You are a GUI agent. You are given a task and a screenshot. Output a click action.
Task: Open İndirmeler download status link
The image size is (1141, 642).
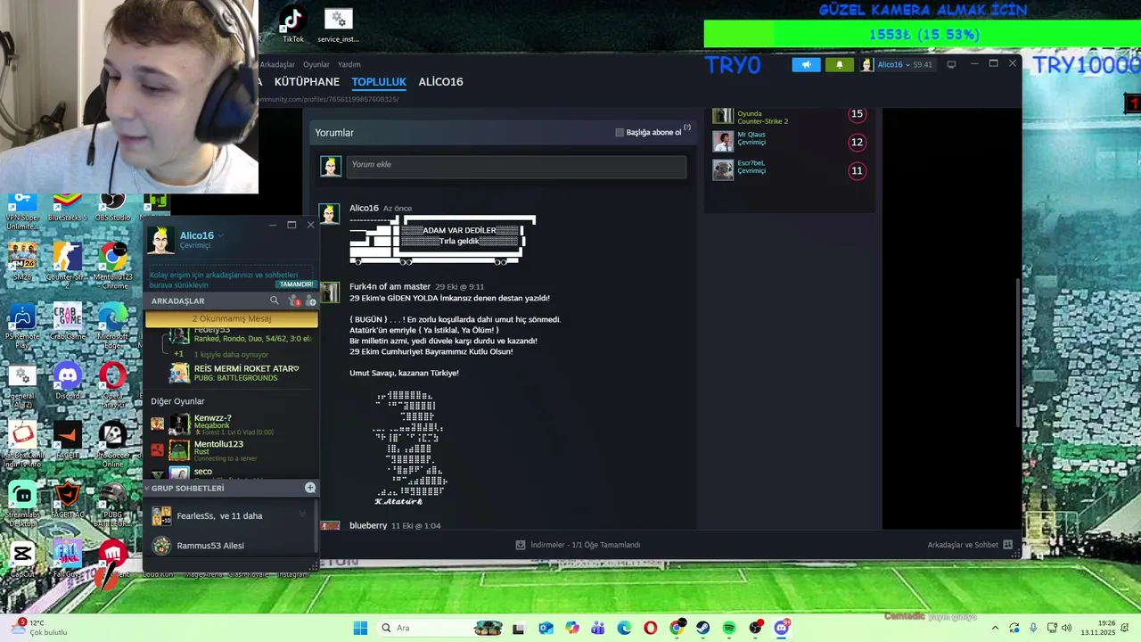[578, 545]
